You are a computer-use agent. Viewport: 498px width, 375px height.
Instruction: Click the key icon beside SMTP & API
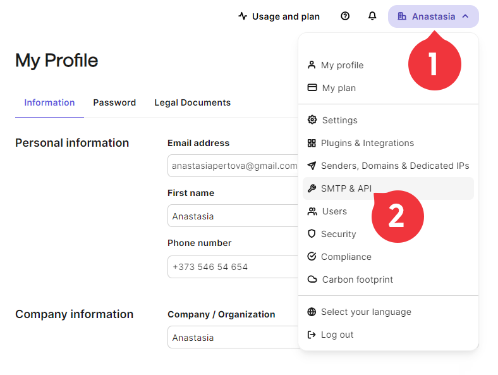pos(312,188)
